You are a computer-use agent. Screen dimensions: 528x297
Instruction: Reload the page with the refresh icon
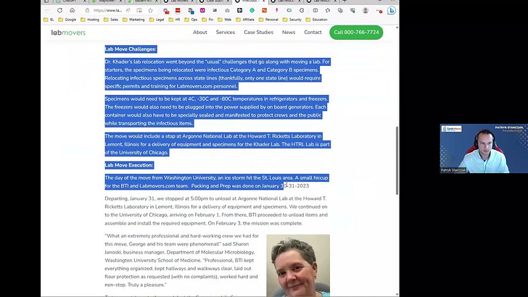pyautogui.click(x=59, y=10)
